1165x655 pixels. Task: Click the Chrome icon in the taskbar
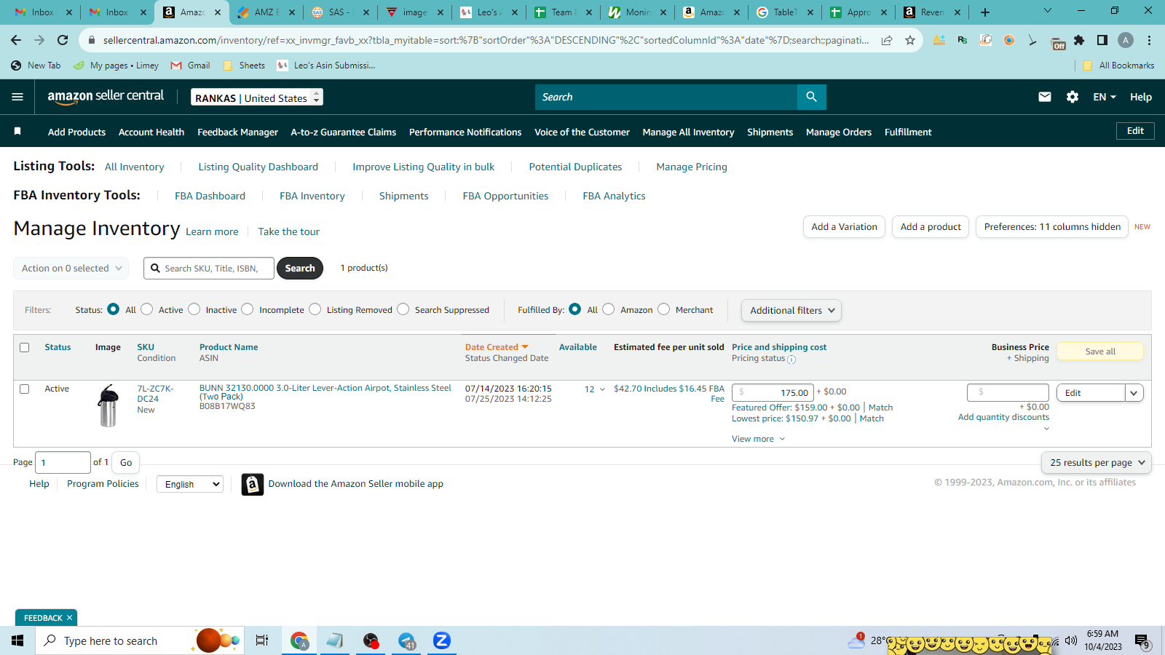tap(299, 640)
